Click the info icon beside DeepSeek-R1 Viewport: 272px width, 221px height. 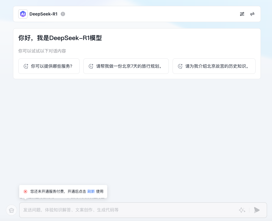coord(63,14)
